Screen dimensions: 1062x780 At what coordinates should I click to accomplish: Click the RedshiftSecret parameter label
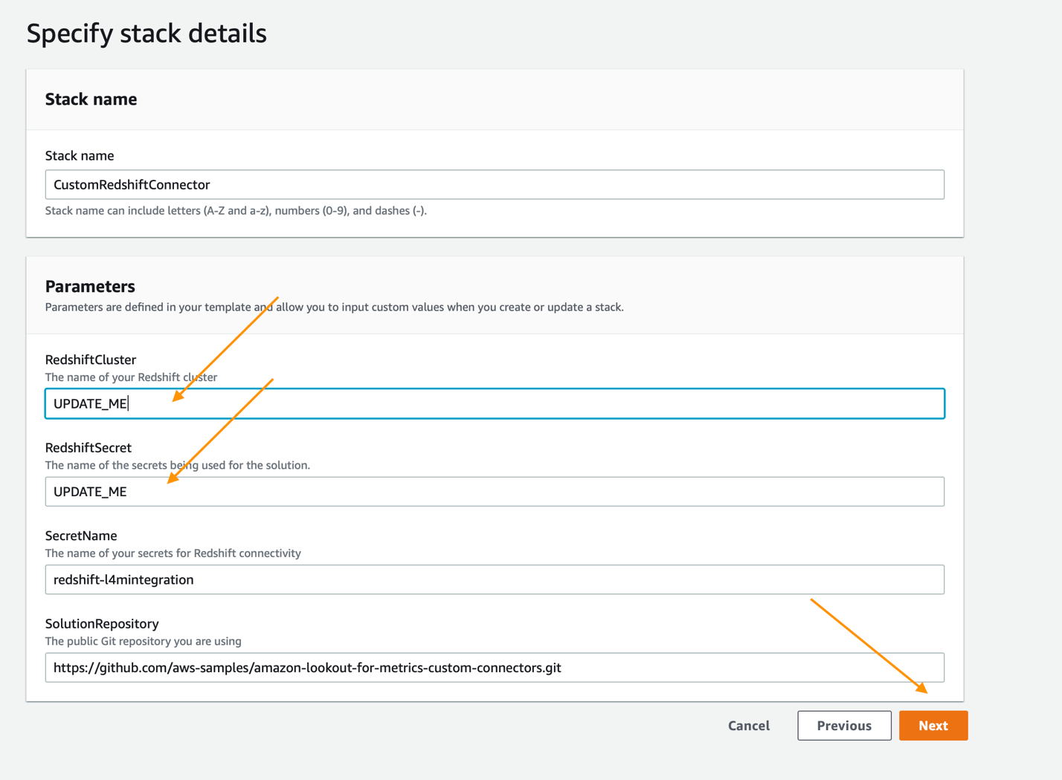88,447
